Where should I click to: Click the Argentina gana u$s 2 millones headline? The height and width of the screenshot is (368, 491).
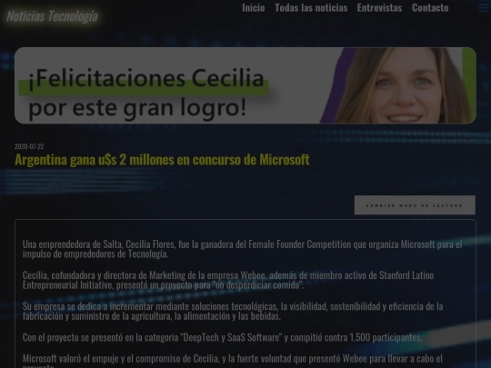tap(162, 160)
